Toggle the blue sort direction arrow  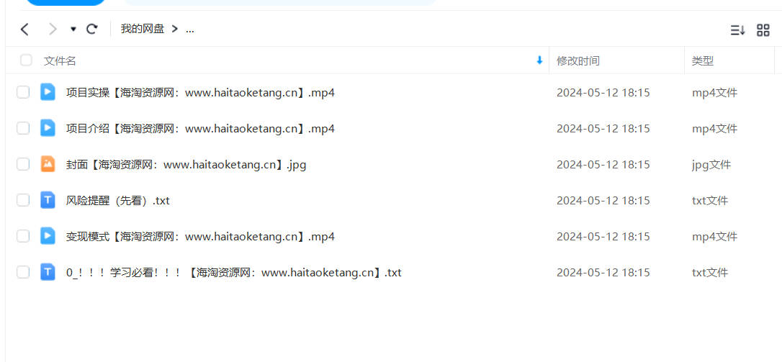[539, 60]
